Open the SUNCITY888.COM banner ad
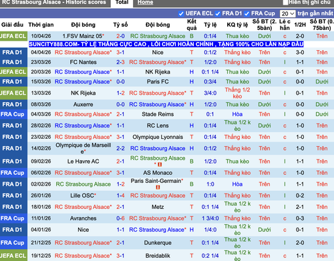The image size is (334, 261). point(166,44)
